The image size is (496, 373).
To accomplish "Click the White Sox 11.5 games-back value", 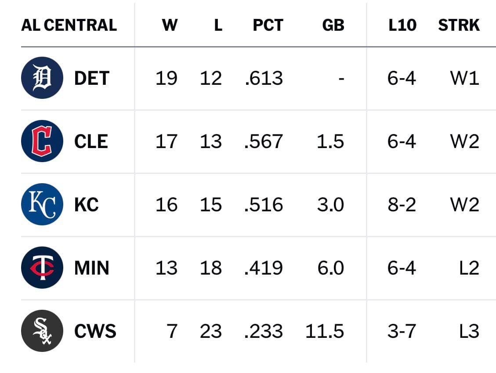I will (325, 331).
